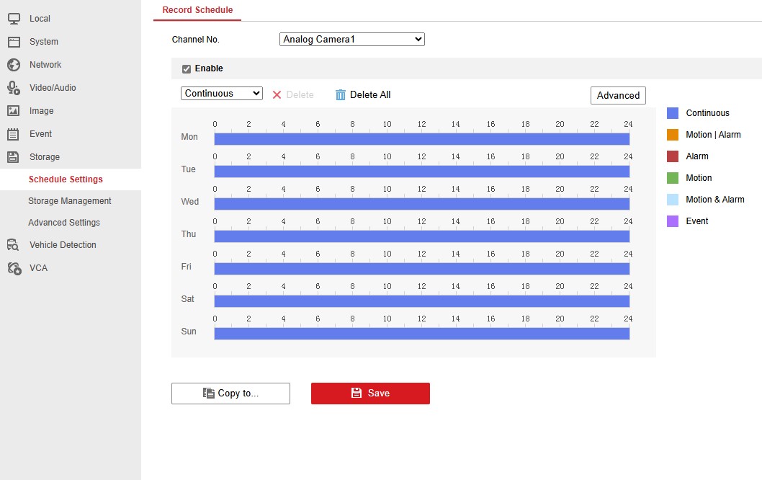The image size is (762, 480).
Task: Open Storage Management submenu item
Action: 70,201
